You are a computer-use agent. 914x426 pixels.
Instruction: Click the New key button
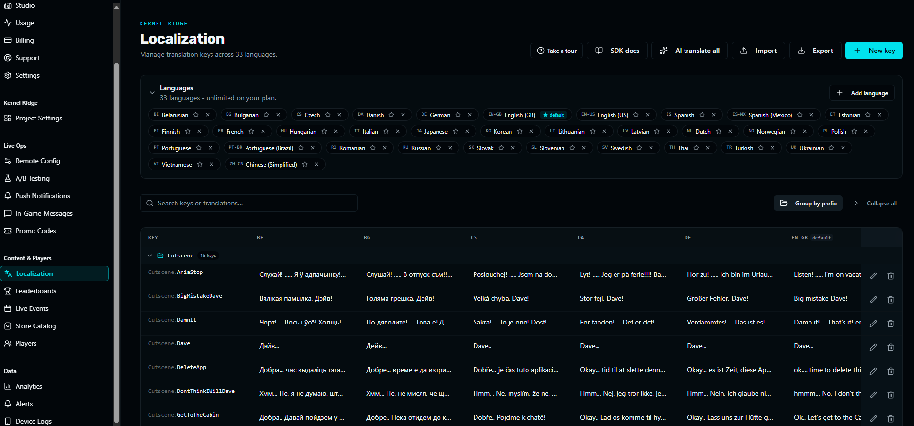(874, 51)
